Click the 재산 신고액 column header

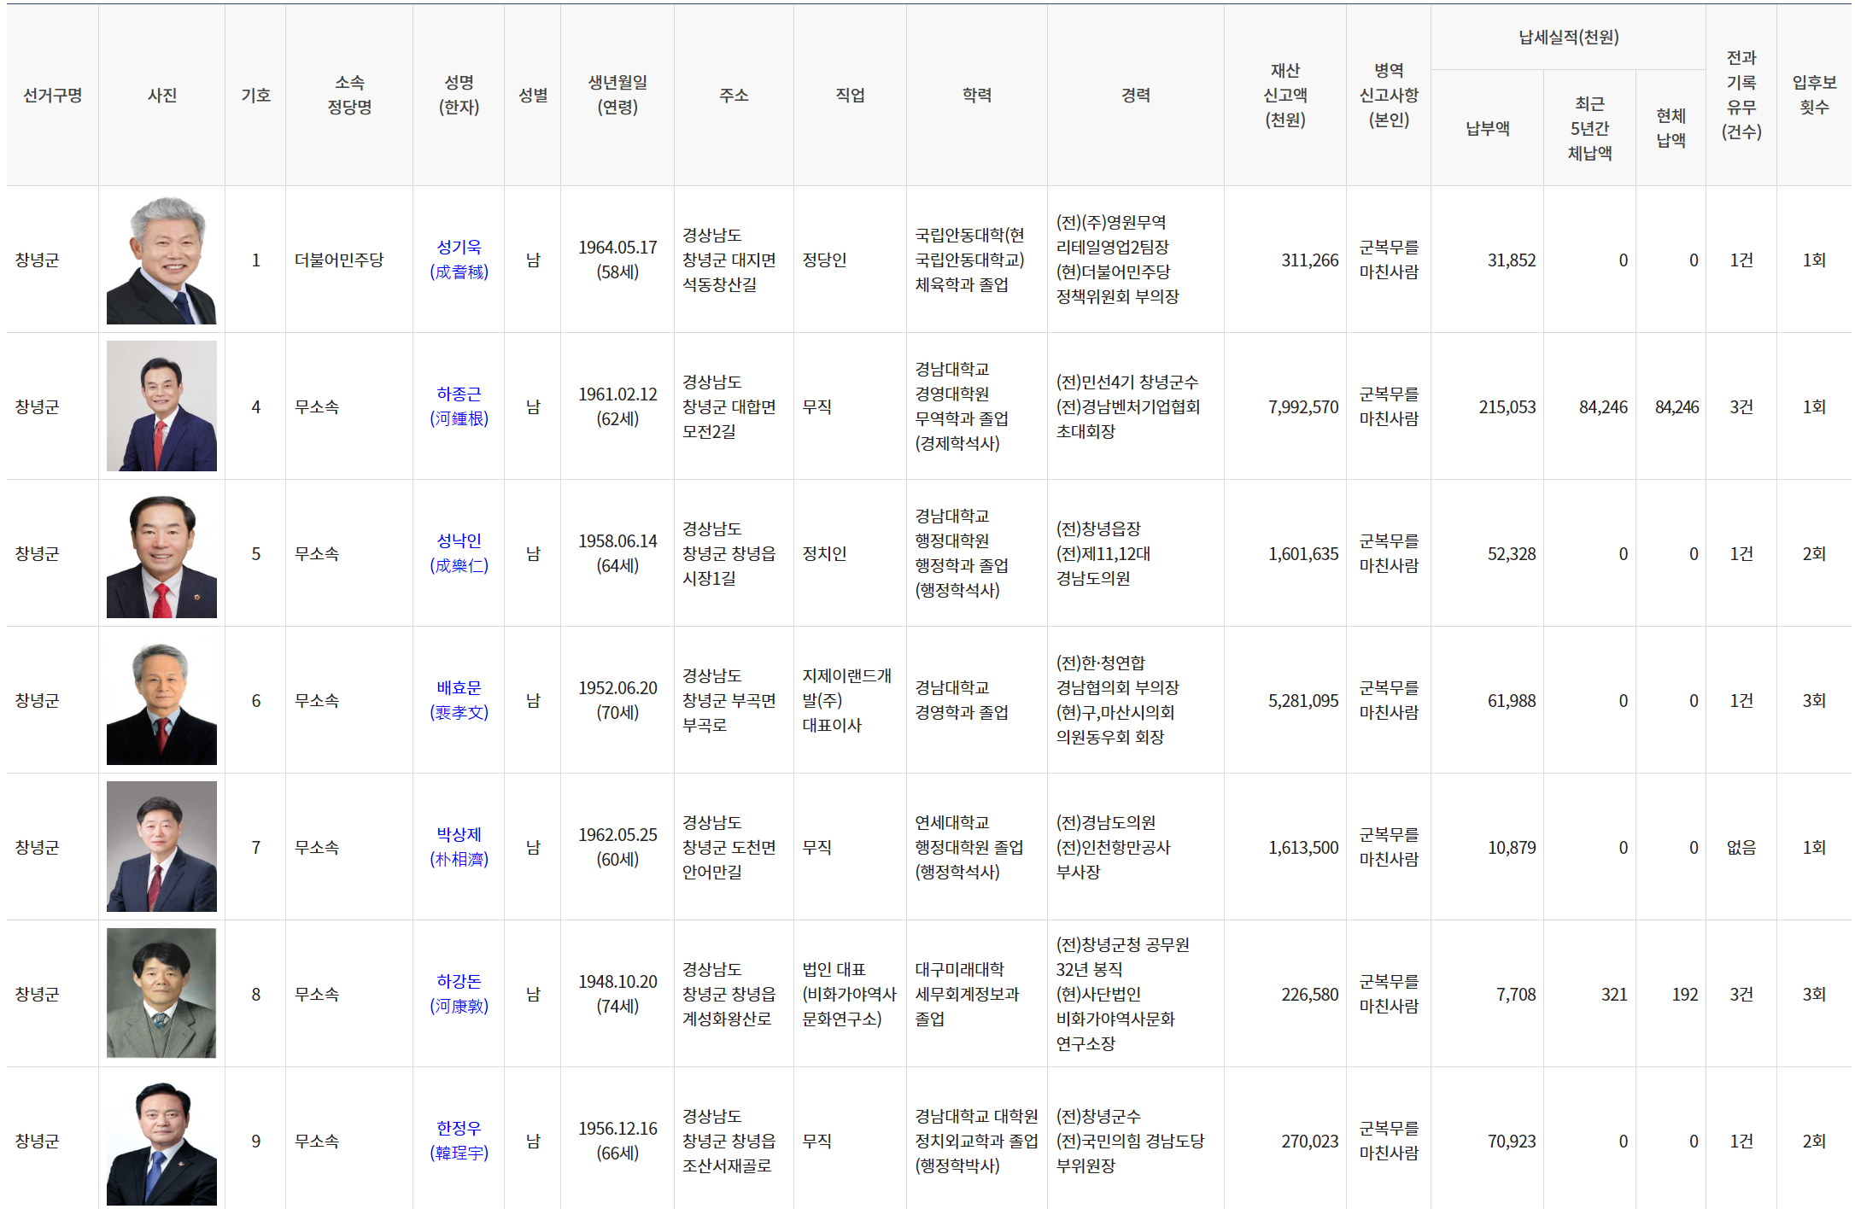(1284, 95)
